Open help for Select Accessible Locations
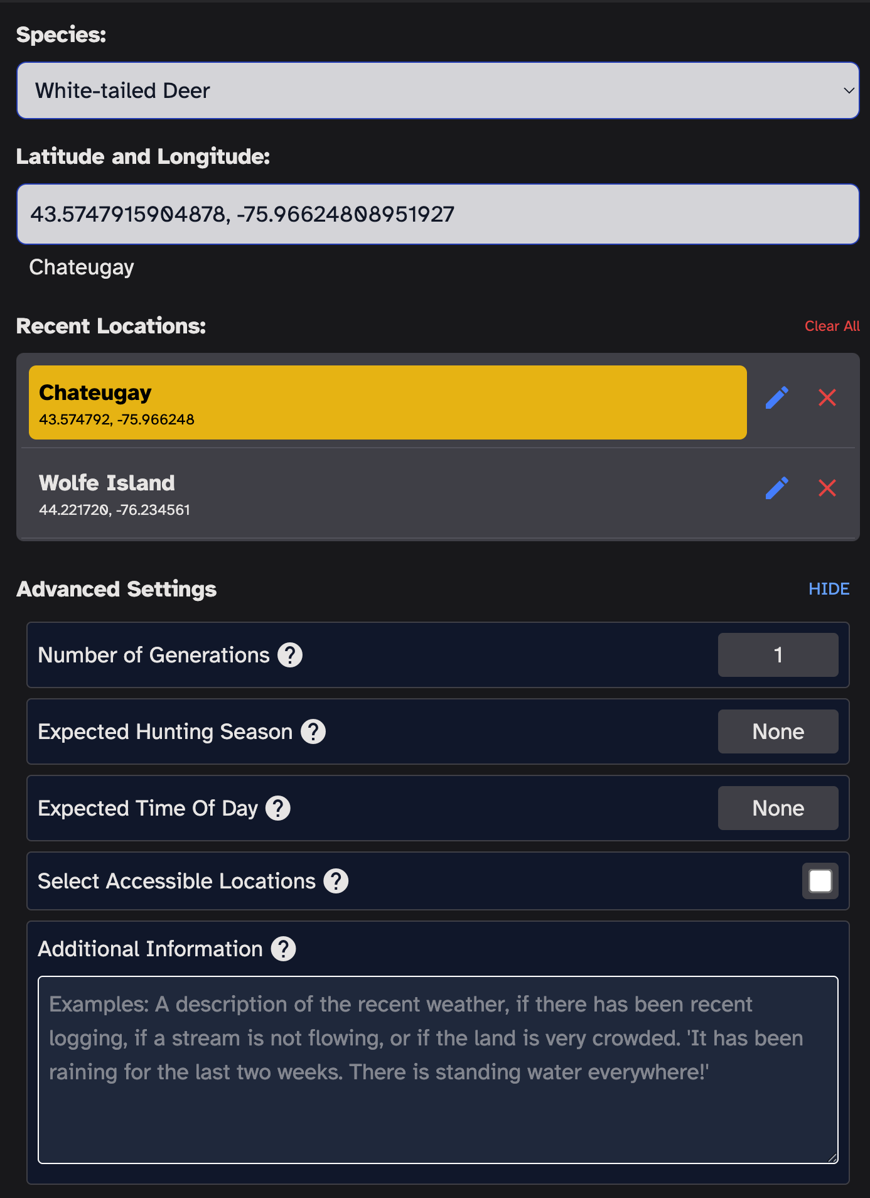This screenshot has width=870, height=1198. (336, 881)
